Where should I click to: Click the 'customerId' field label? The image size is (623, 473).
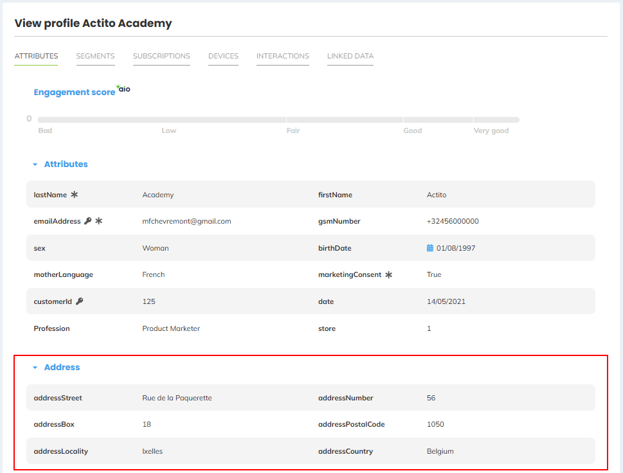pyautogui.click(x=53, y=301)
